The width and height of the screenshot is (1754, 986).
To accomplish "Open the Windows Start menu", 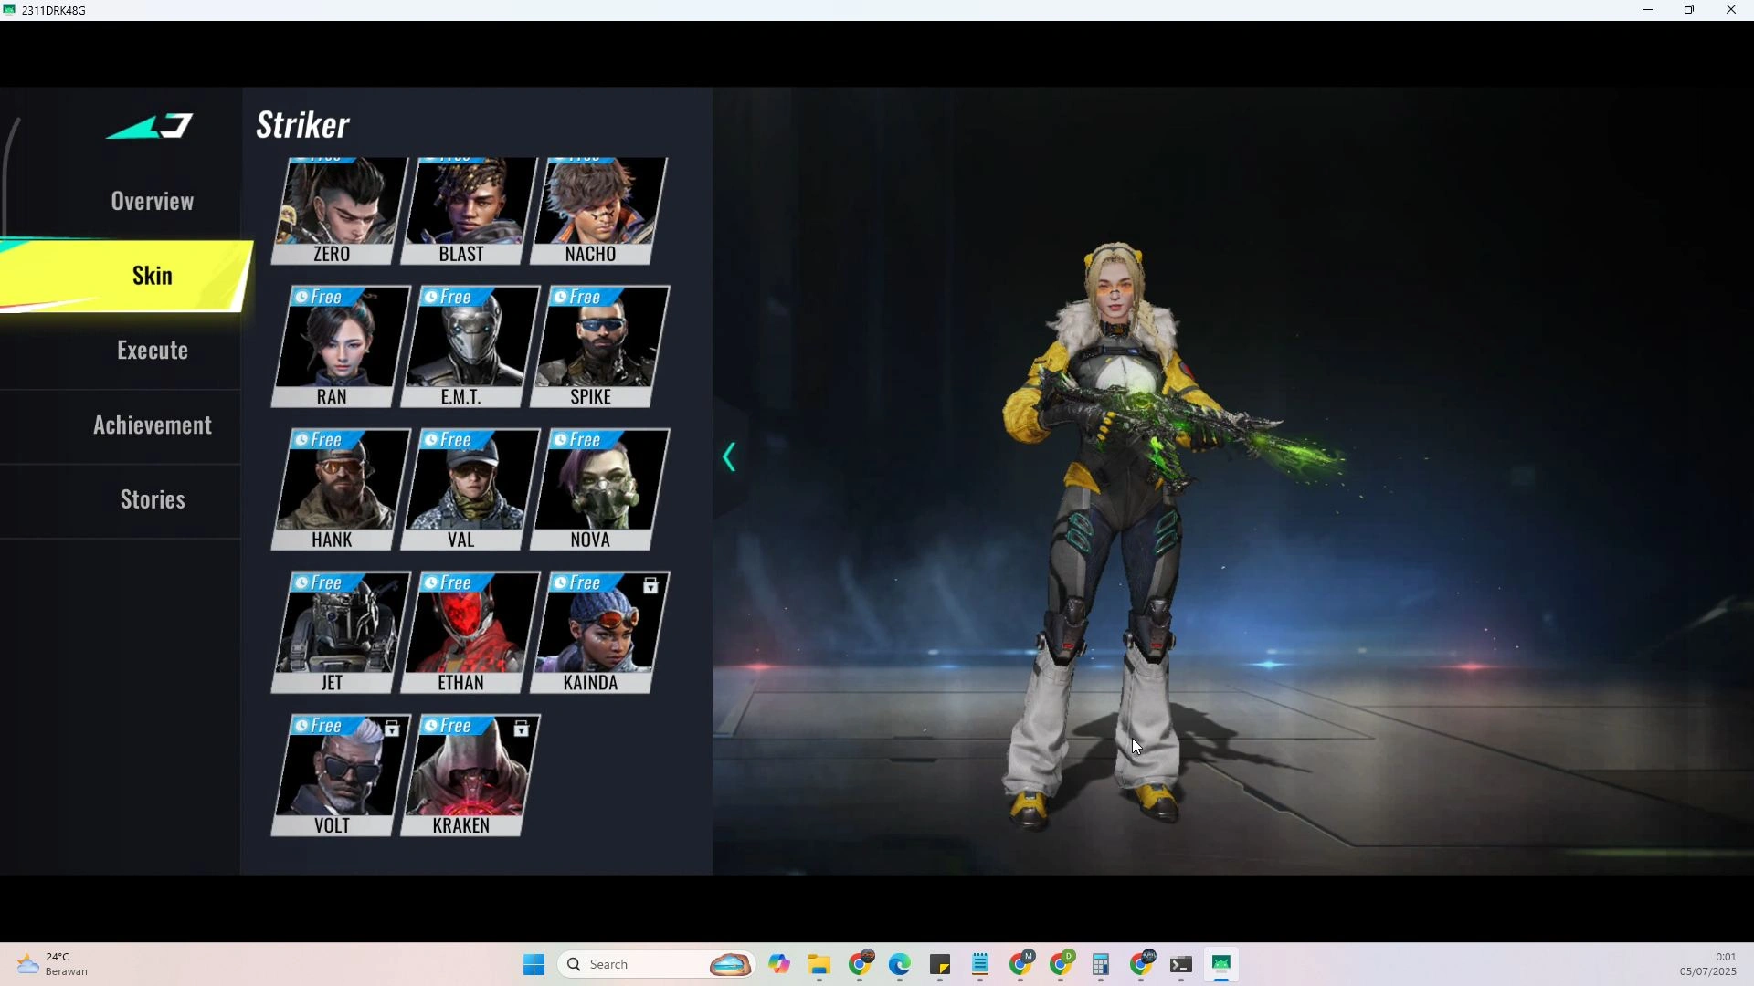I will [534, 965].
